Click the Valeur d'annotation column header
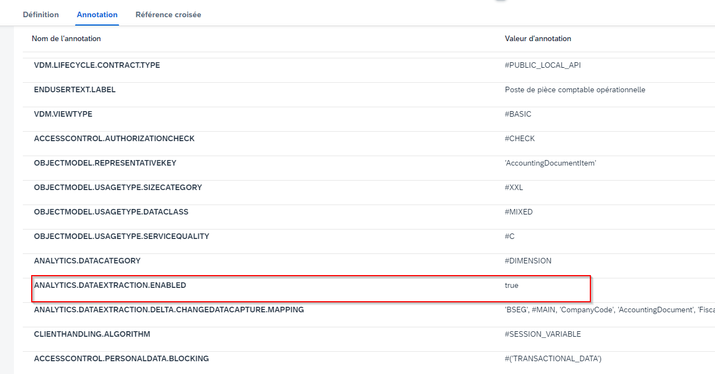Viewport: 715px width, 374px height. 538,38
